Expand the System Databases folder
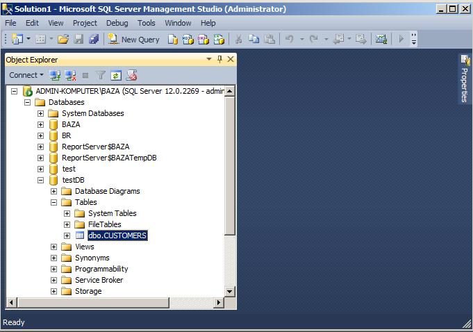 click(41, 113)
